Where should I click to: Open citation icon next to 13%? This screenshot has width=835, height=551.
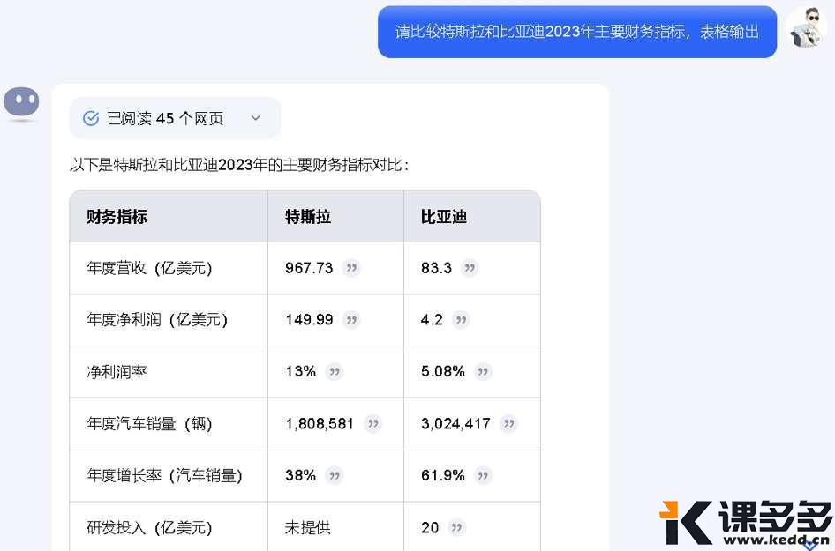click(x=335, y=371)
